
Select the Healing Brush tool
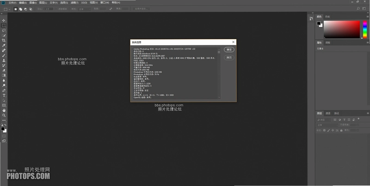click(4, 50)
